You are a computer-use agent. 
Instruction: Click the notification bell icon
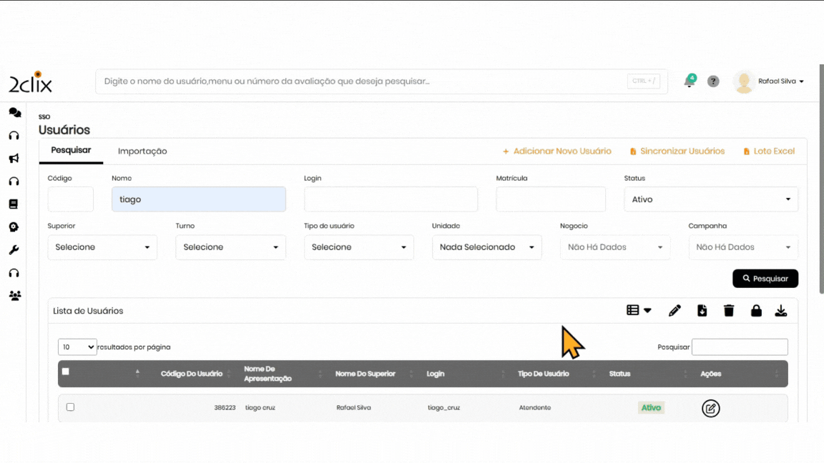pyautogui.click(x=689, y=81)
